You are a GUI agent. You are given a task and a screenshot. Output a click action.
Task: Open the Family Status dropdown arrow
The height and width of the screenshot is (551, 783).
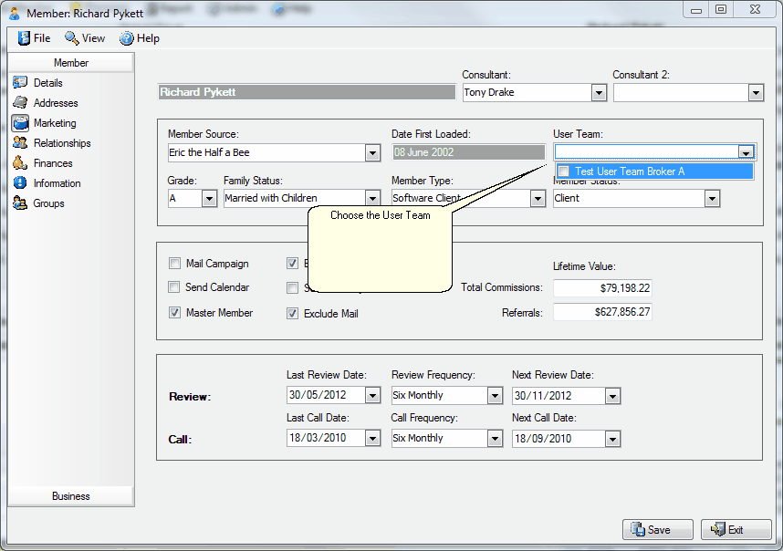tap(372, 199)
